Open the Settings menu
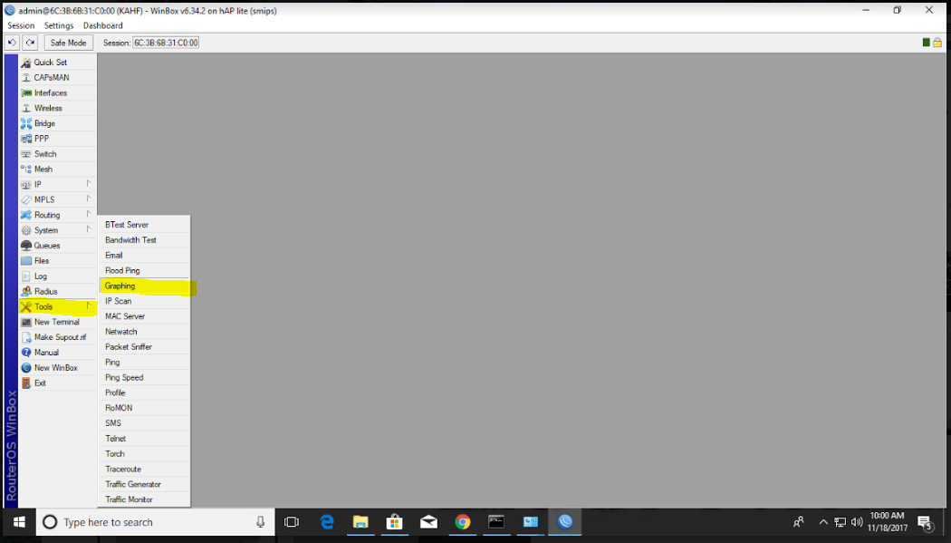This screenshot has height=543, width=951. [x=59, y=25]
